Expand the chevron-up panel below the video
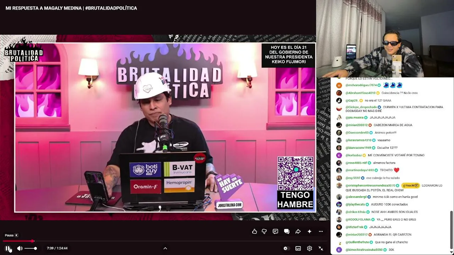 [165, 248]
